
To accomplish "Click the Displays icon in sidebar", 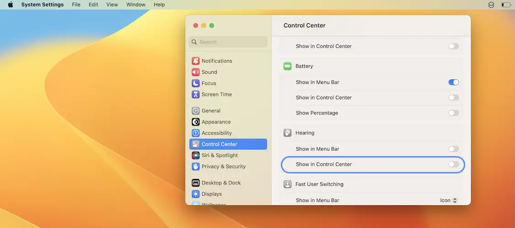I will [x=196, y=194].
